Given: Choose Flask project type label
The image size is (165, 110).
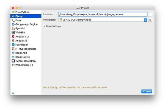Looking at the screenshot, I should point(18,20).
